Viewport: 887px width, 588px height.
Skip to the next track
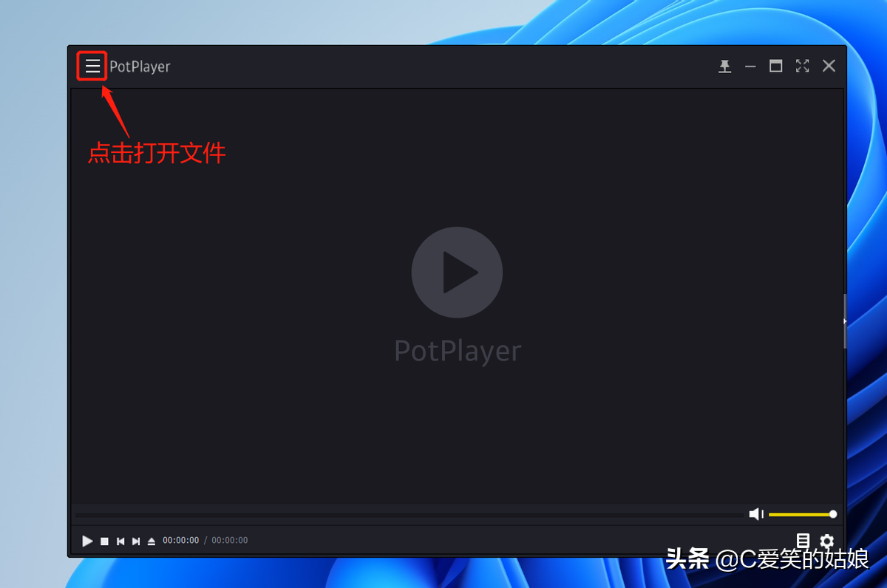(x=136, y=541)
